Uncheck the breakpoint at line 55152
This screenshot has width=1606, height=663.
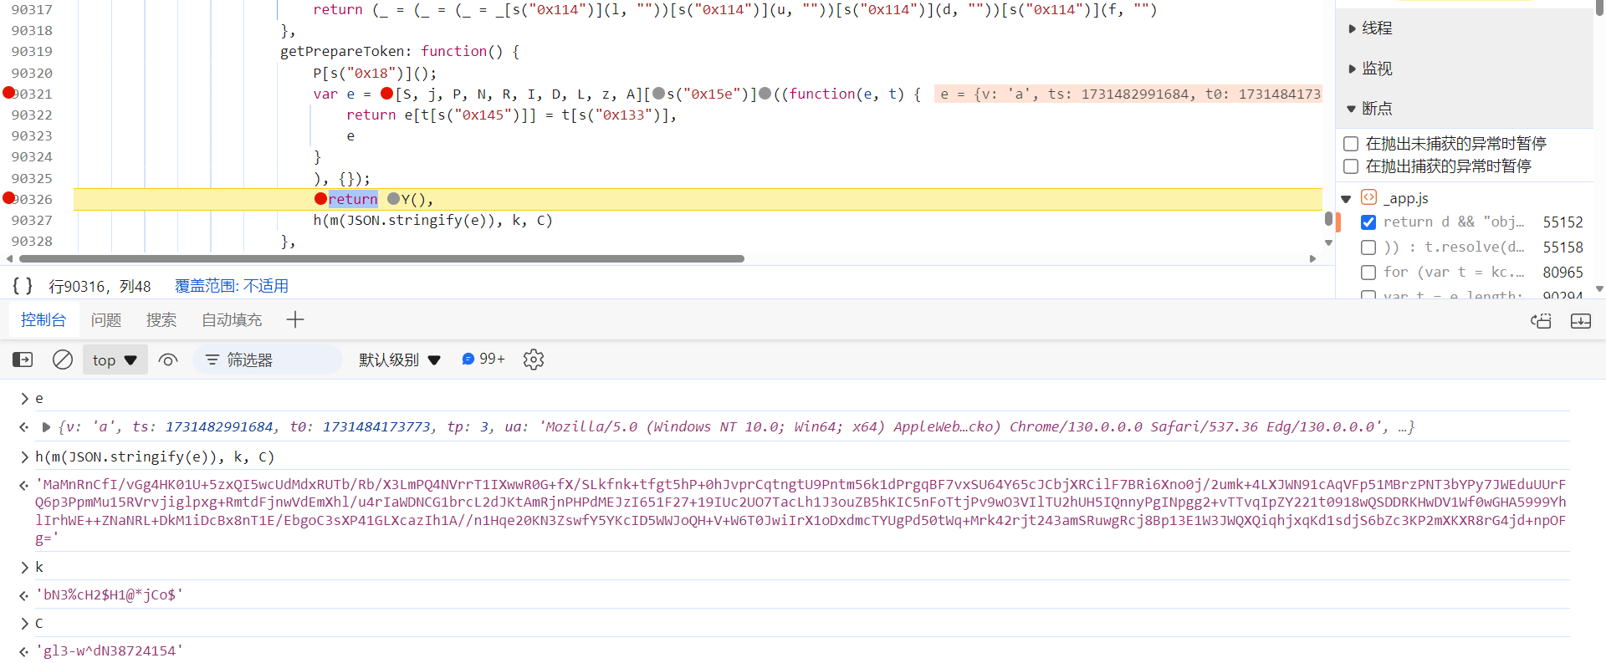(1368, 222)
